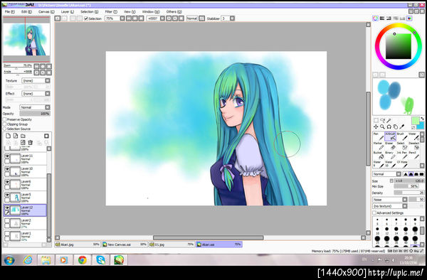Hide Layer11 using its eye icon
The height and width of the screenshot is (280, 427).
coord(7,156)
